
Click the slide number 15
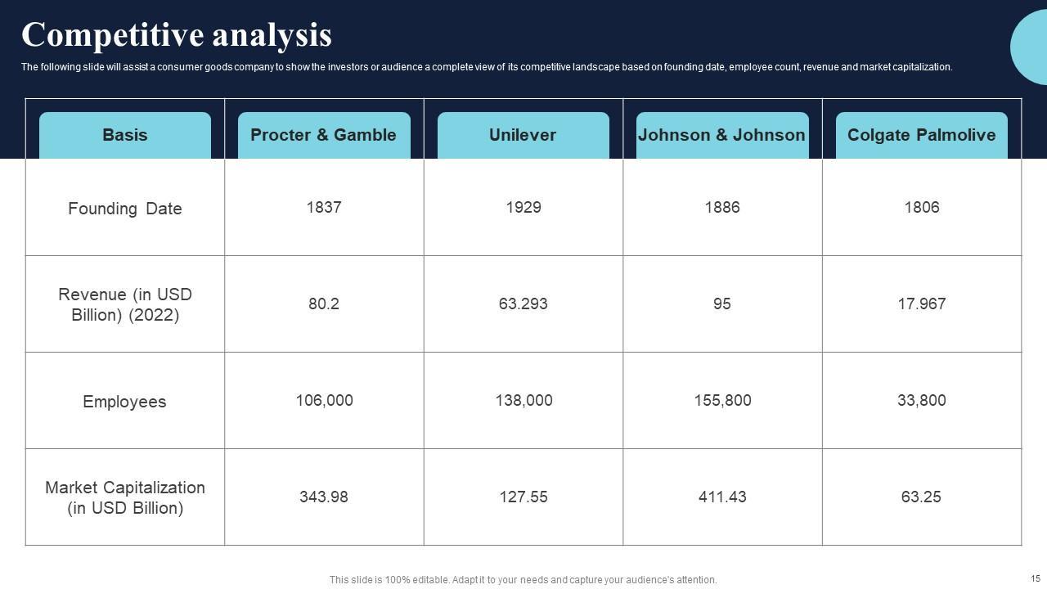coord(1036,578)
